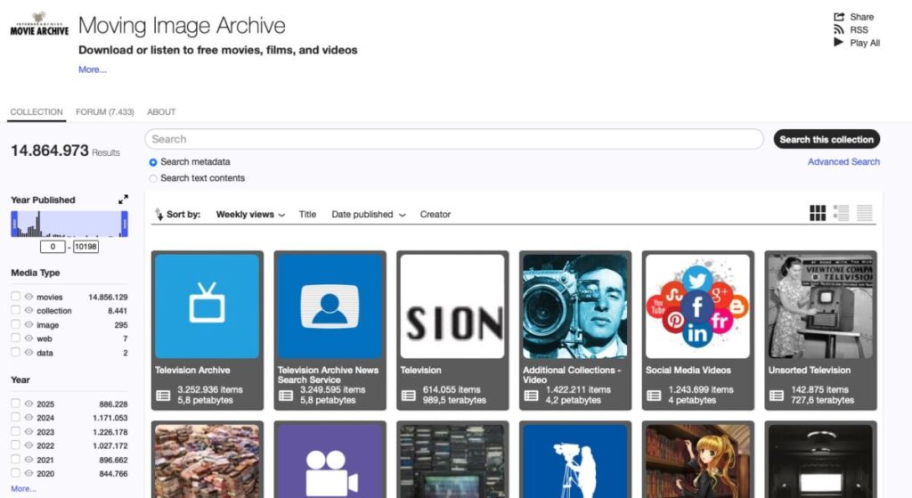Open the Date published dropdown

tap(368, 215)
